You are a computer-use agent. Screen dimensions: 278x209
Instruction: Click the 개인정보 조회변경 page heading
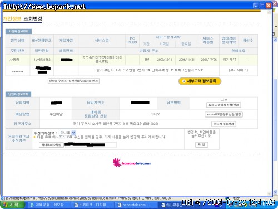click(x=23, y=18)
